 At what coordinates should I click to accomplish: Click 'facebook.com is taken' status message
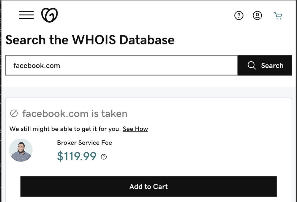pyautogui.click(x=75, y=113)
